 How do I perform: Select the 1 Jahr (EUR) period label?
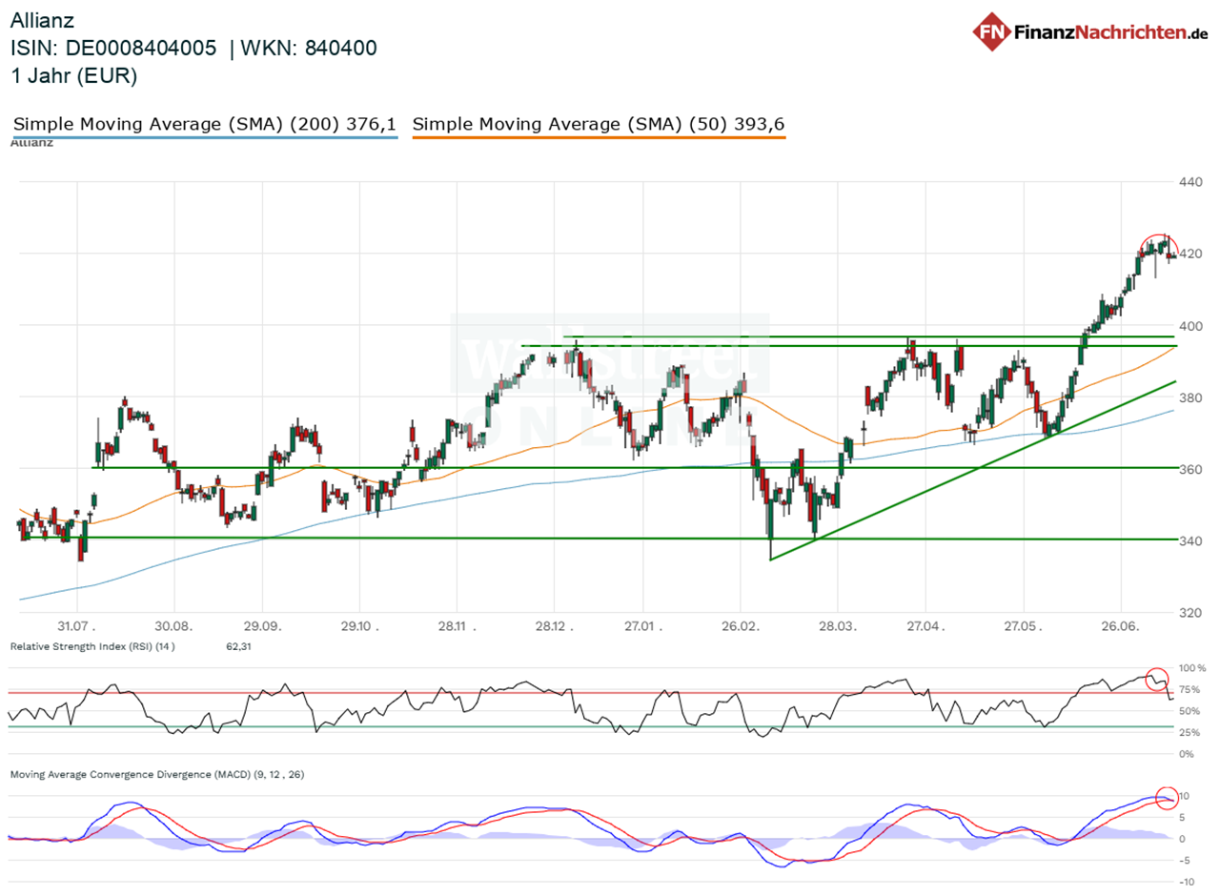pos(74,76)
